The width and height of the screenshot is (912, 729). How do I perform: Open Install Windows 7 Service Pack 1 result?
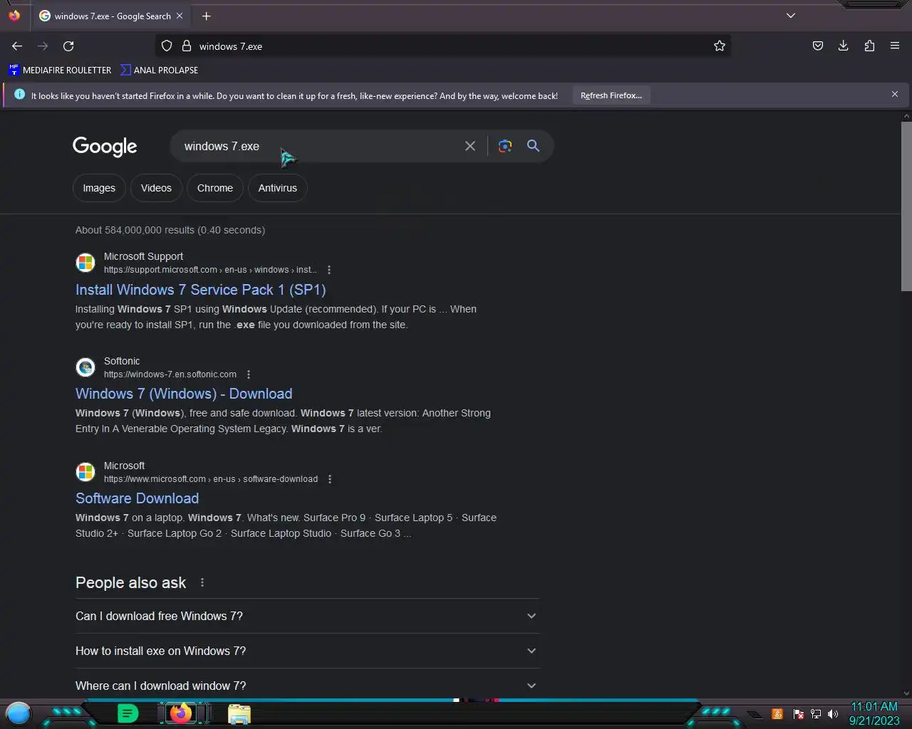coord(201,290)
